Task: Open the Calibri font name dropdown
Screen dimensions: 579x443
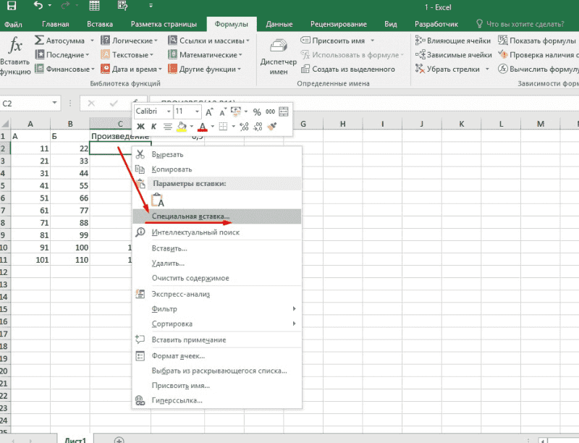Action: pos(167,111)
